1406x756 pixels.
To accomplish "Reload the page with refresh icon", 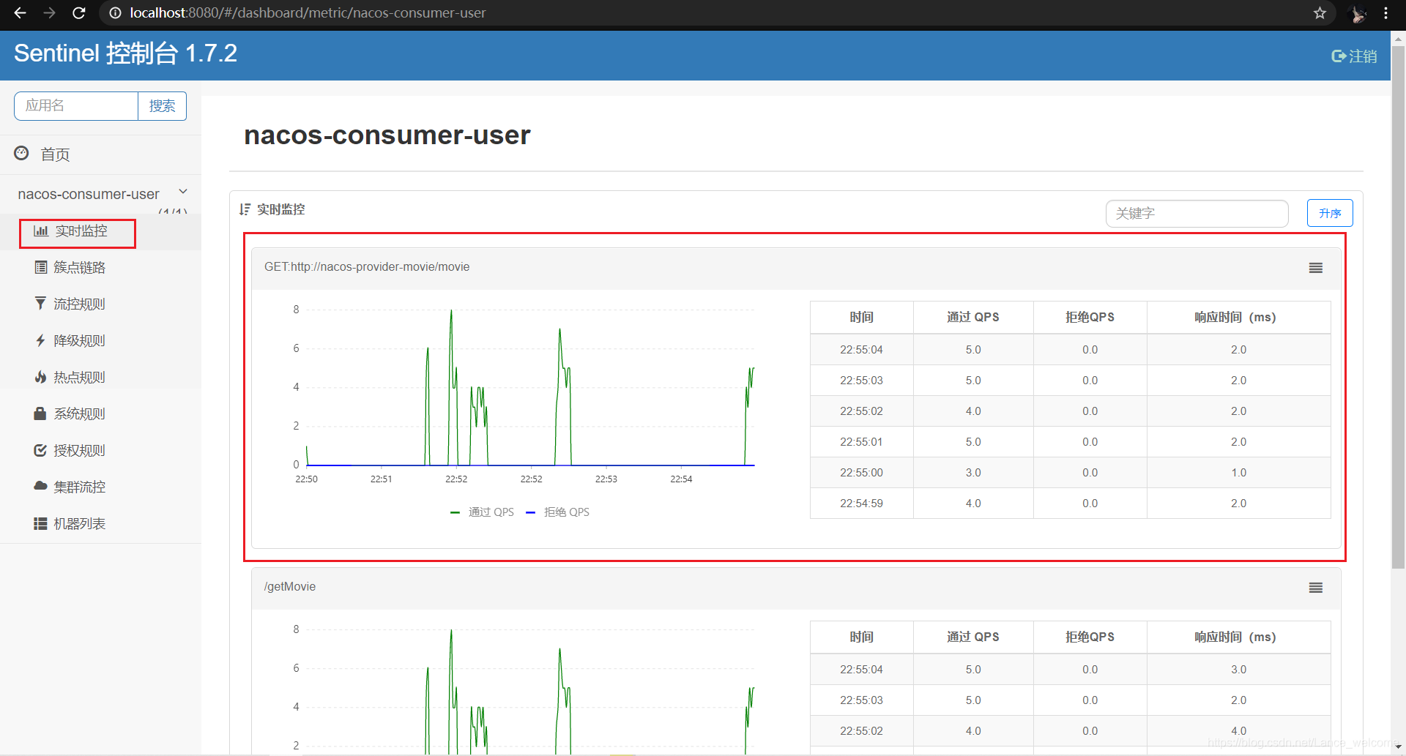I will (78, 12).
